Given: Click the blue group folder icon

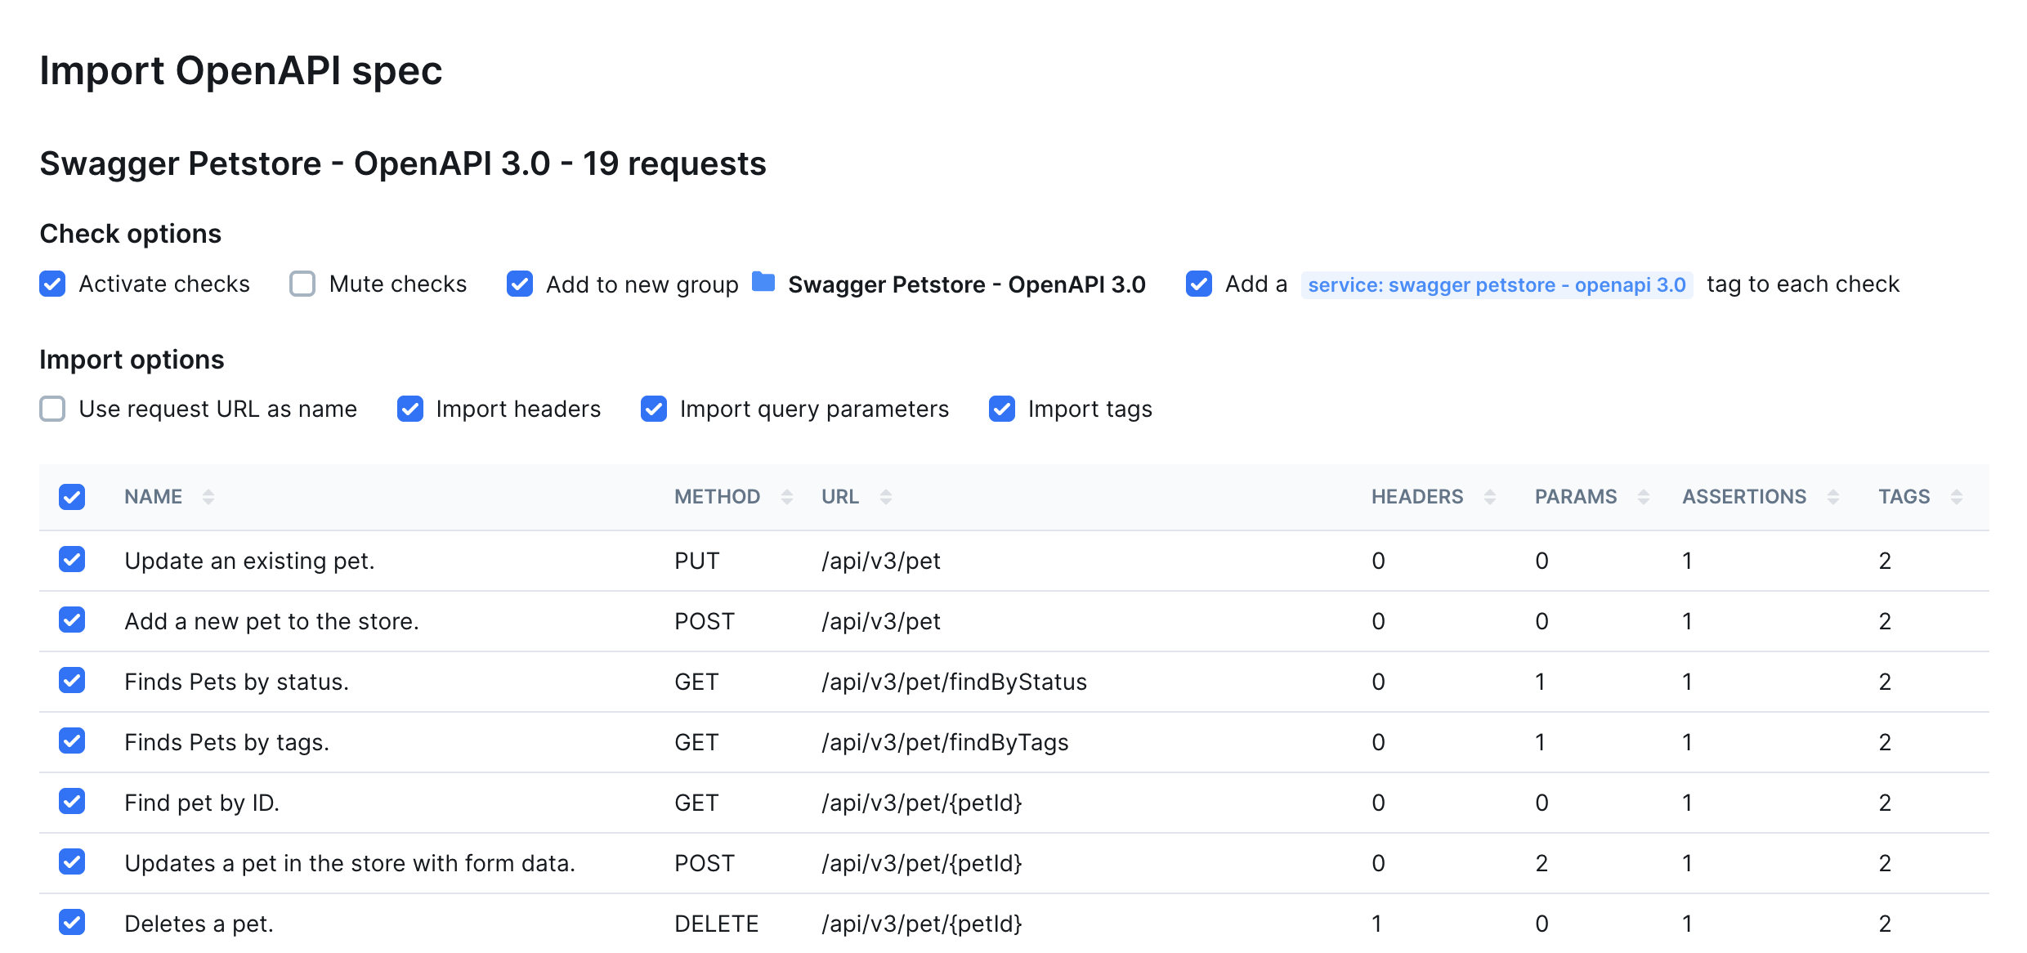Looking at the screenshot, I should coord(763,282).
